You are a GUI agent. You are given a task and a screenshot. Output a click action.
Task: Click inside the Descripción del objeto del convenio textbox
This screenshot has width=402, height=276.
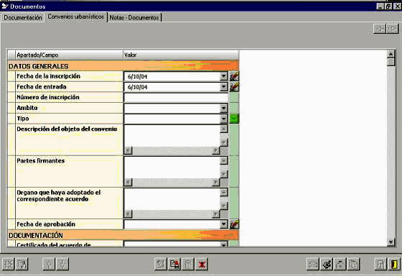click(172, 136)
